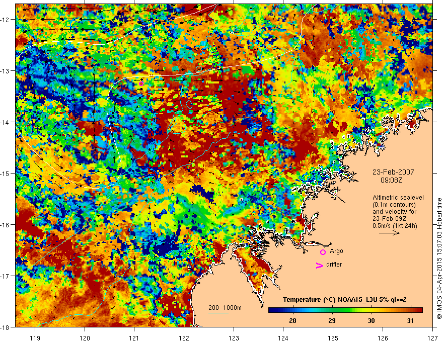Viewport: 443px width, 342px height.
Task: Click latitude axis label -16
Action: point(5,225)
